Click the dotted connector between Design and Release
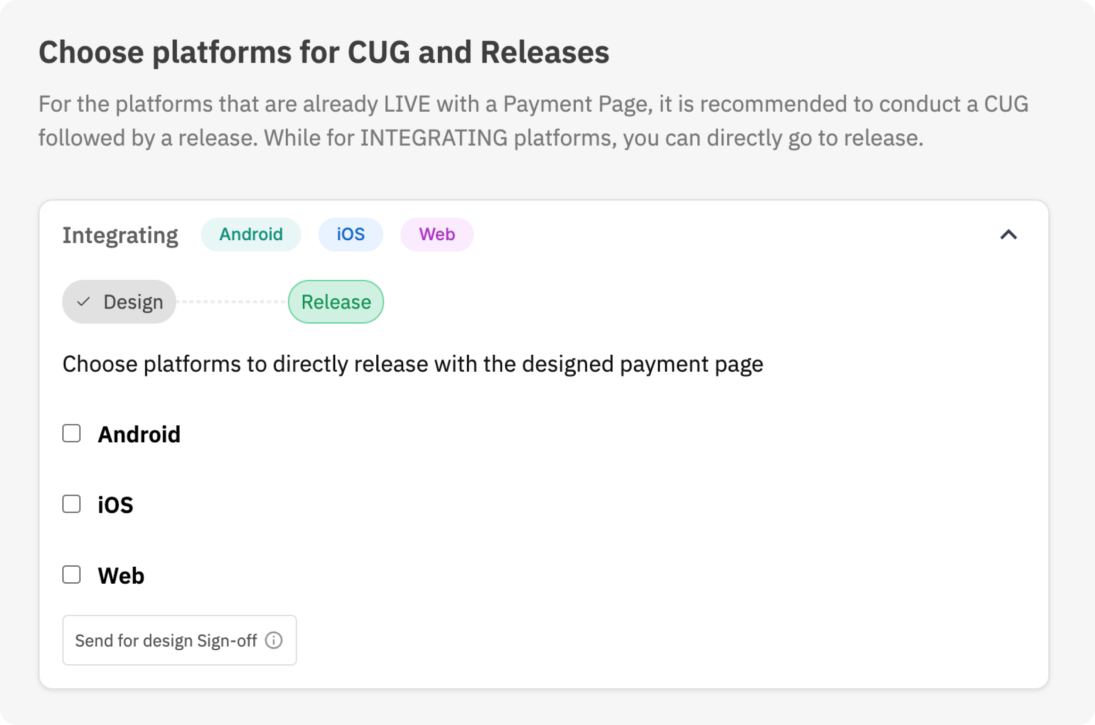The height and width of the screenshot is (725, 1095). [232, 302]
